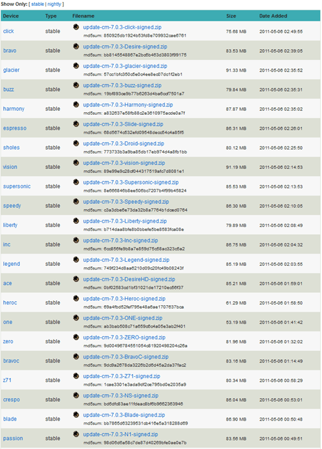Click the icon beside update-cm-7.0.3-click-signed.zip
This screenshot has width=322, height=449.
pos(76,27)
